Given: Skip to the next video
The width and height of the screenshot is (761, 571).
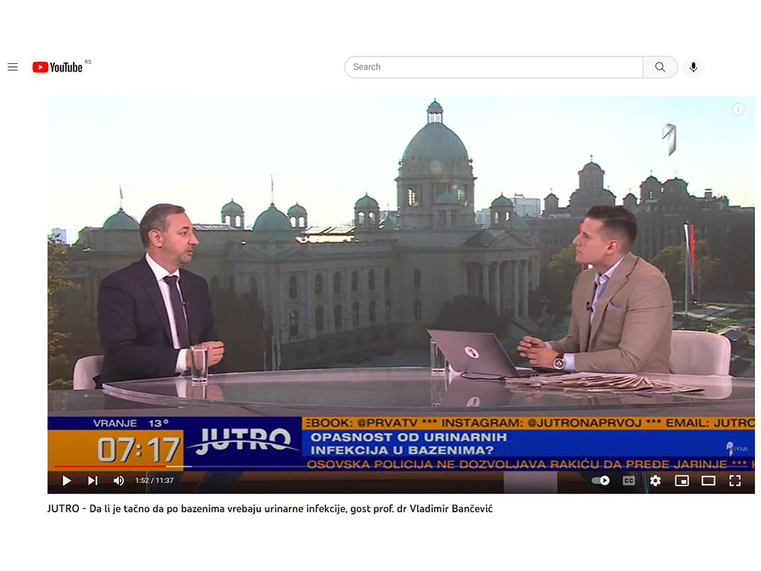Looking at the screenshot, I should coord(93,481).
